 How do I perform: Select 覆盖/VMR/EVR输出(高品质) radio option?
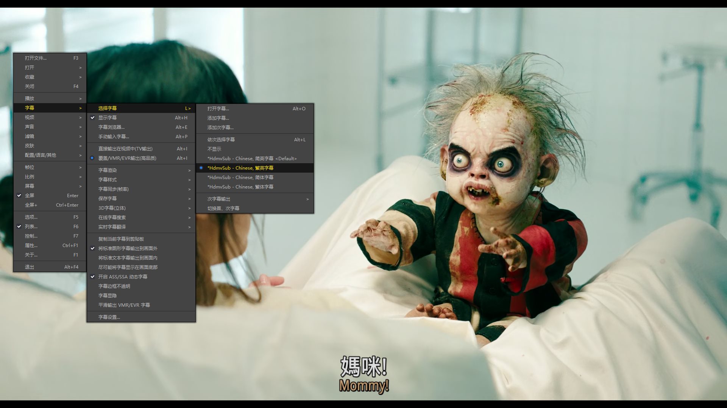[127, 158]
